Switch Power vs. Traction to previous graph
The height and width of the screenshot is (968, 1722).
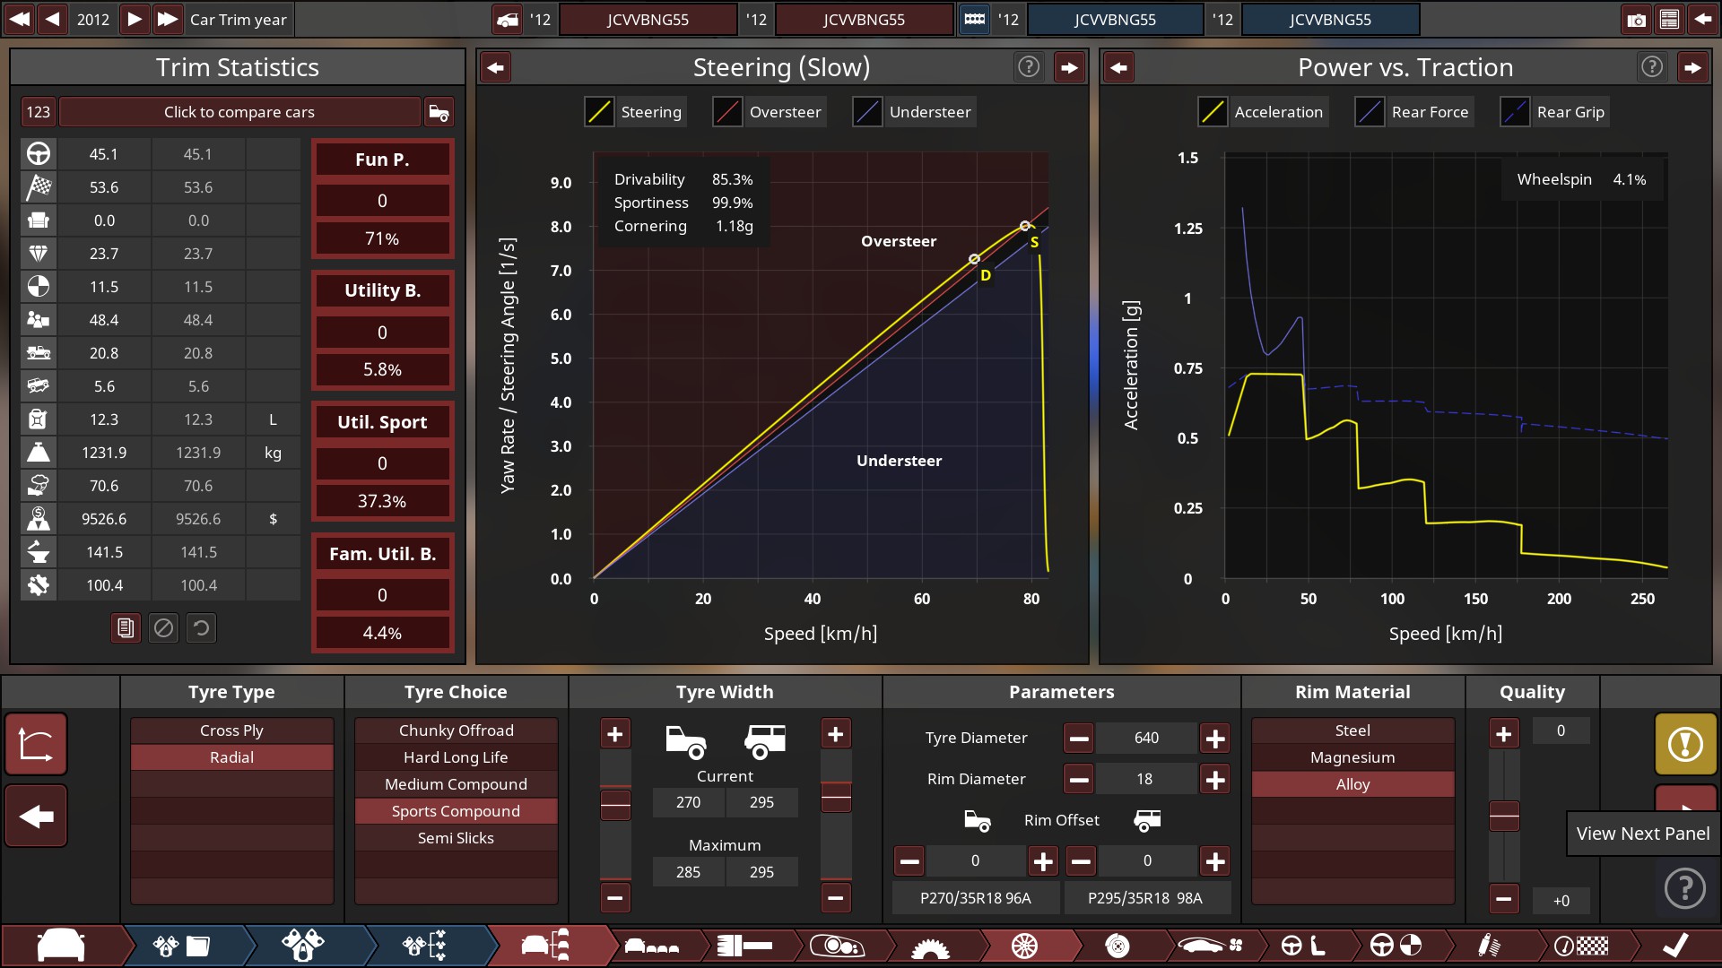pos(1118,67)
